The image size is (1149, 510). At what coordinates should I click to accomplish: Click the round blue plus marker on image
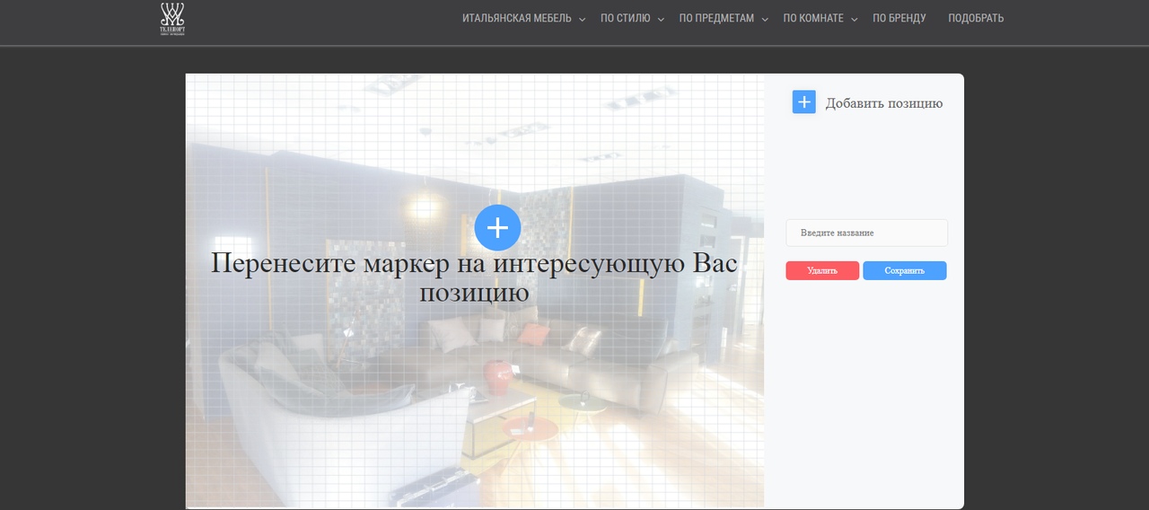497,228
